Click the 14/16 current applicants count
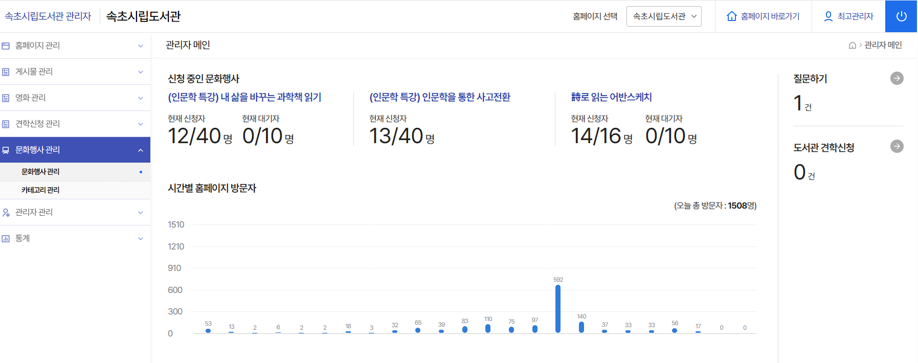Screen dimensions: 918x363 pos(596,136)
